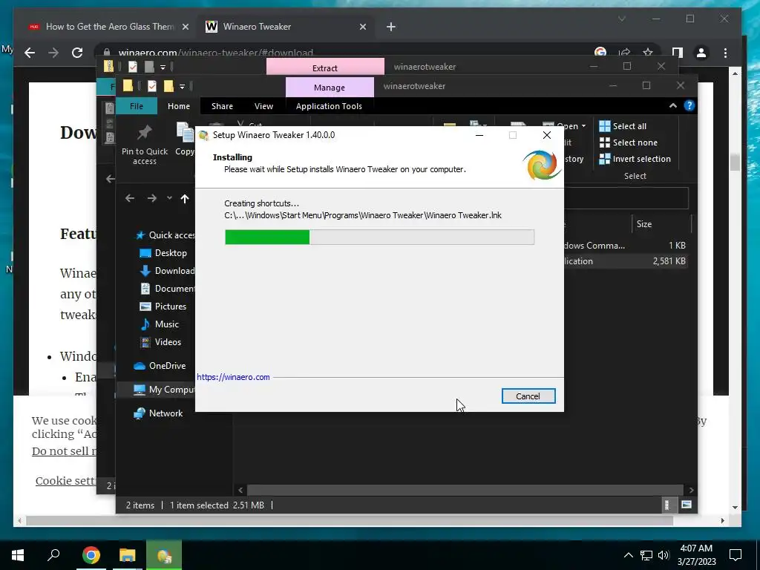Expand the Open dropdown in ribbon
Screen dimensions: 760x570
pyautogui.click(x=583, y=126)
